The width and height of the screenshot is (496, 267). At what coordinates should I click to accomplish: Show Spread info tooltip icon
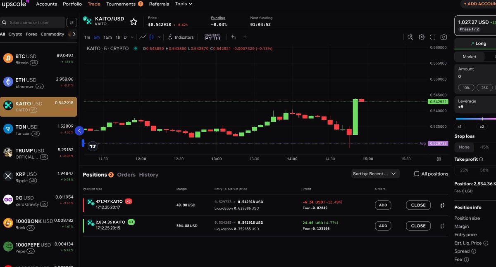point(474,251)
